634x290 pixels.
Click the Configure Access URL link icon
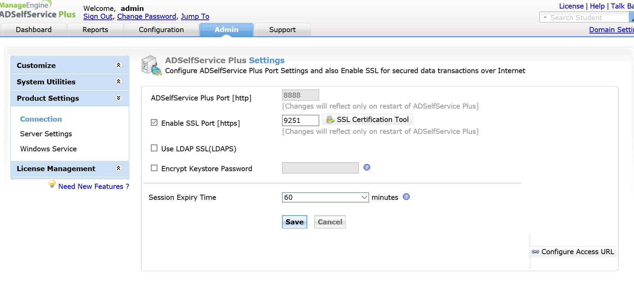[x=535, y=252]
